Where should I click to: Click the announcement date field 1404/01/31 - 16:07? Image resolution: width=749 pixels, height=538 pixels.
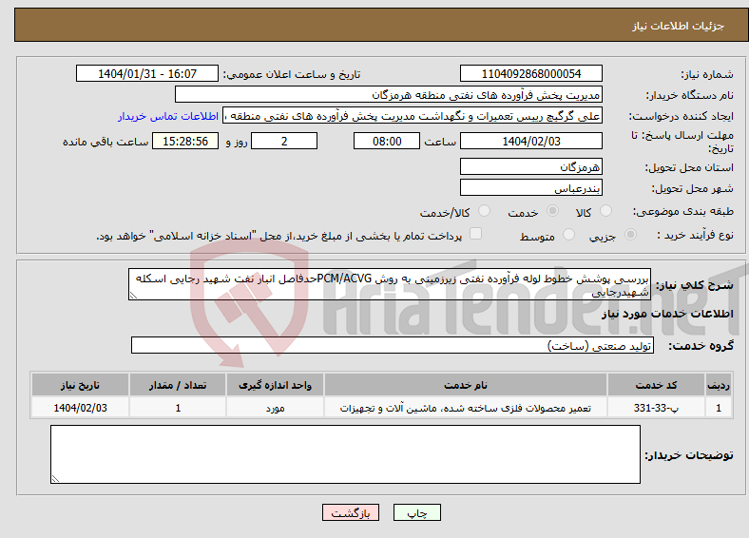[147, 73]
